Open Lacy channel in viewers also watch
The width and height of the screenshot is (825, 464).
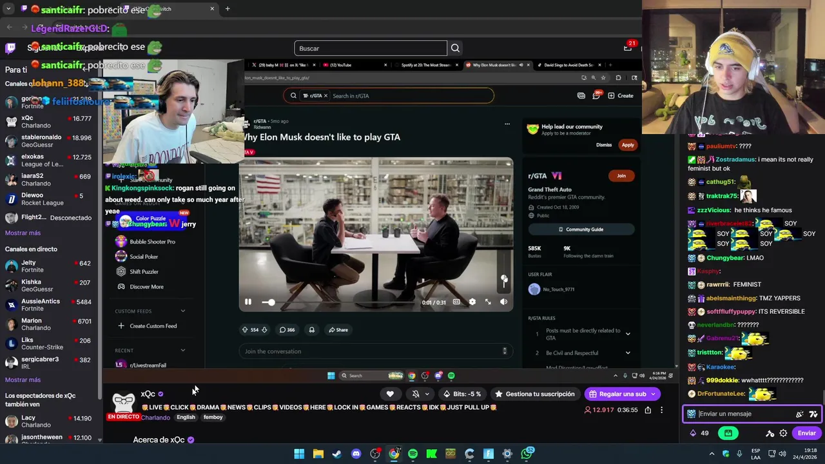point(49,421)
